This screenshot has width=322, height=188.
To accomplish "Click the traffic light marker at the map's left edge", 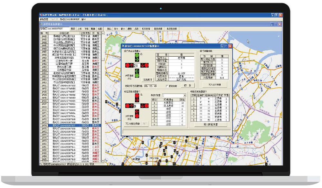I will click(x=107, y=102).
